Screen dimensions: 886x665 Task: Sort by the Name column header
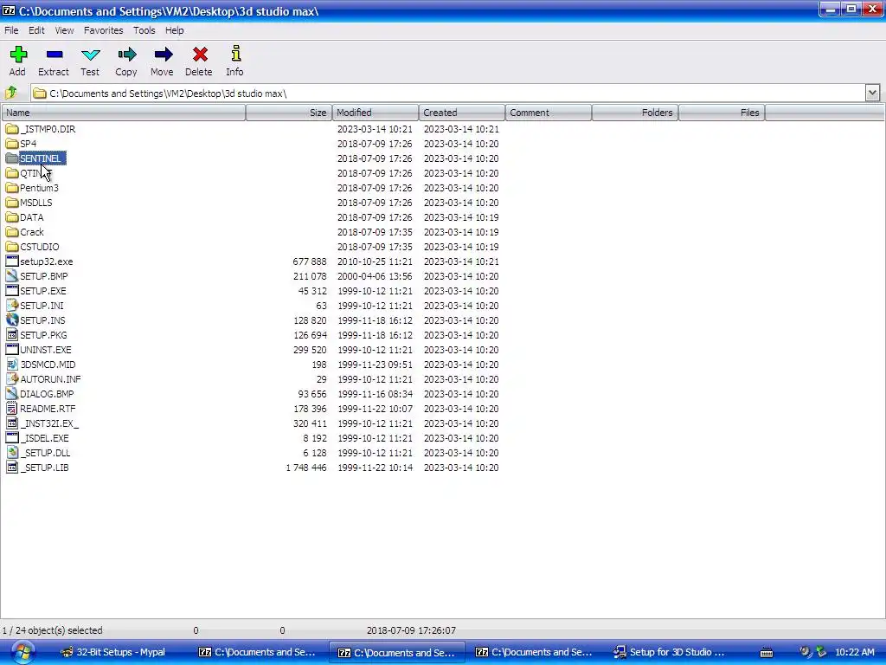click(x=124, y=113)
